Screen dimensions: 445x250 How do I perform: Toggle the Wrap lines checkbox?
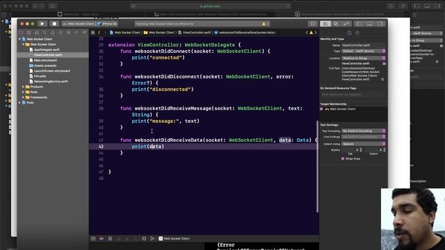[x=343, y=159]
